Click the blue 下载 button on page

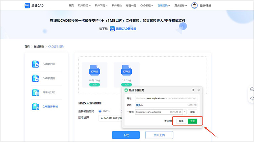click(126, 135)
